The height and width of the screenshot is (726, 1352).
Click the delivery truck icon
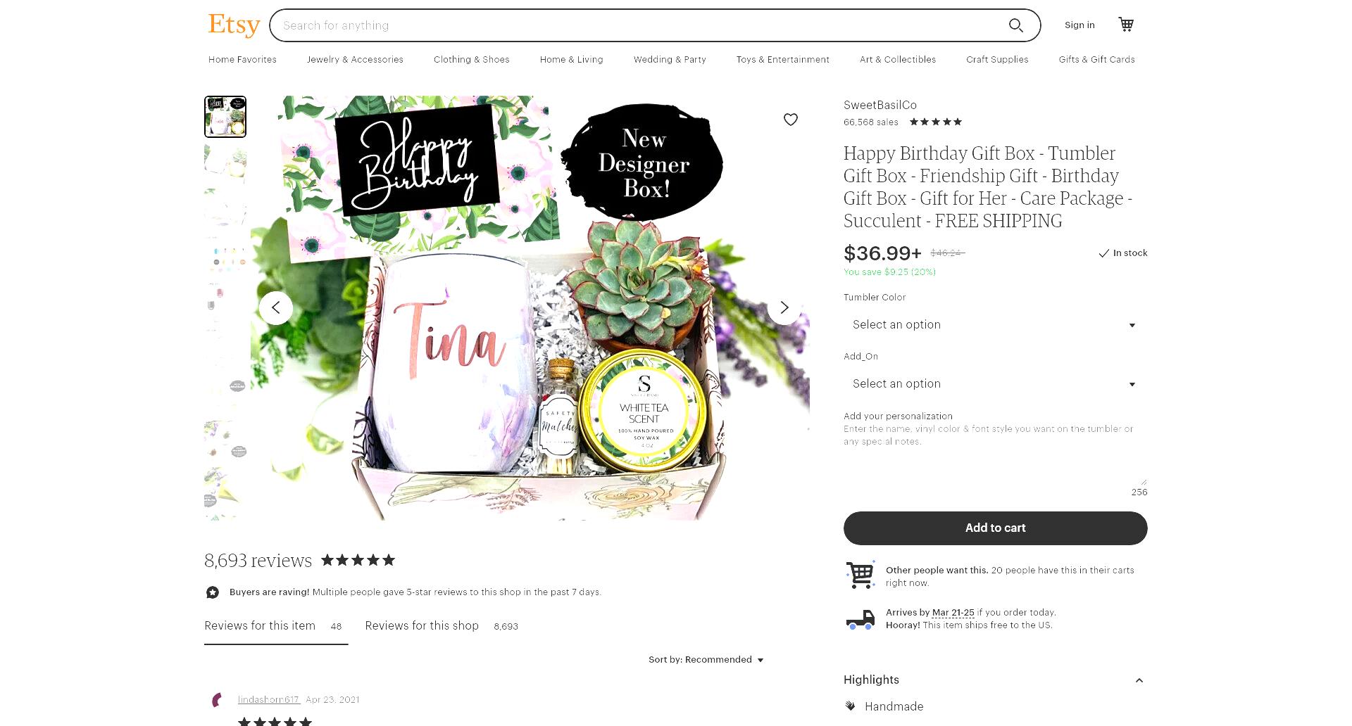[860, 619]
